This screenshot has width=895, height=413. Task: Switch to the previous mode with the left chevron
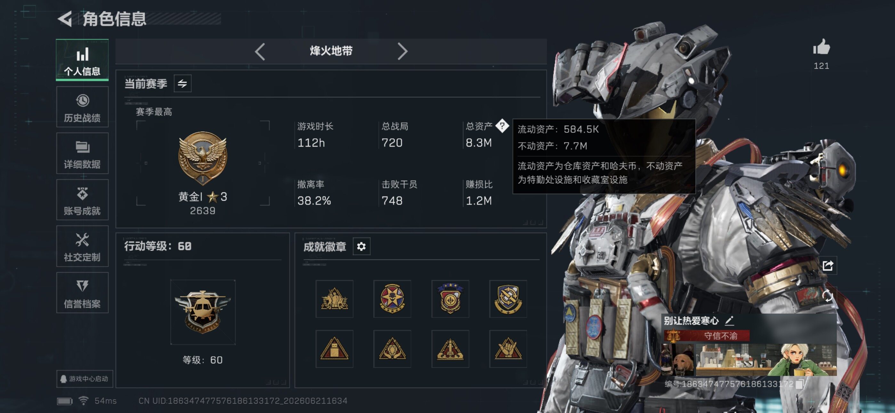coord(260,52)
